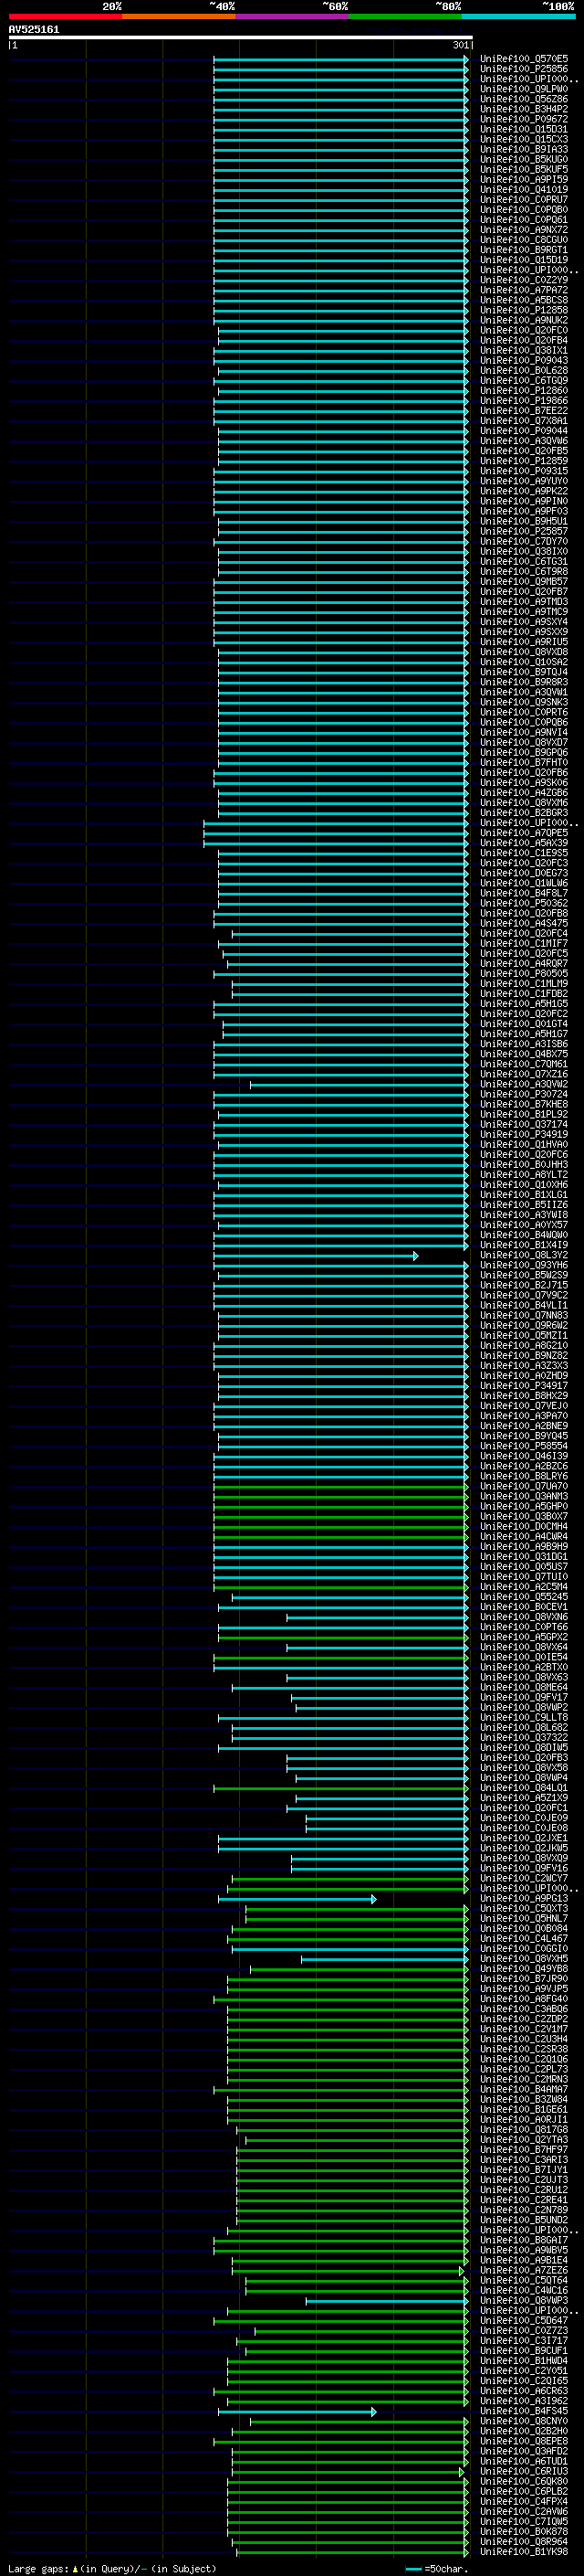The width and height of the screenshot is (584, 2576).
Task: Select label UniRef100_Q8L3Y2
Action: pos(523,1255)
